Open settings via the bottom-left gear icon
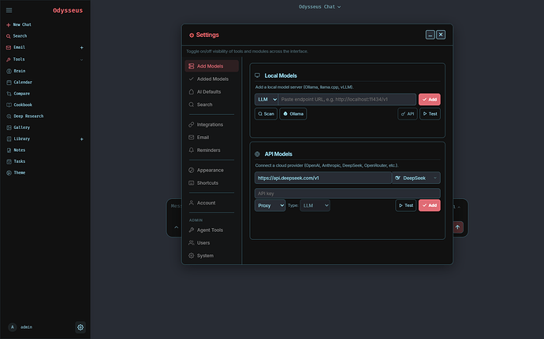Image resolution: width=544 pixels, height=339 pixels. point(80,327)
